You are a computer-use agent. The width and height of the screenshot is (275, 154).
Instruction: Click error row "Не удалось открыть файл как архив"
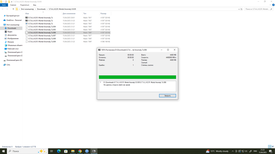117,85
